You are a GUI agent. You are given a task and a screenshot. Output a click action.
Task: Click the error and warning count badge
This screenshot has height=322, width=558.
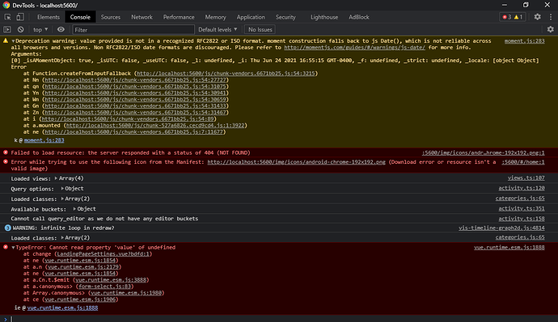[513, 17]
